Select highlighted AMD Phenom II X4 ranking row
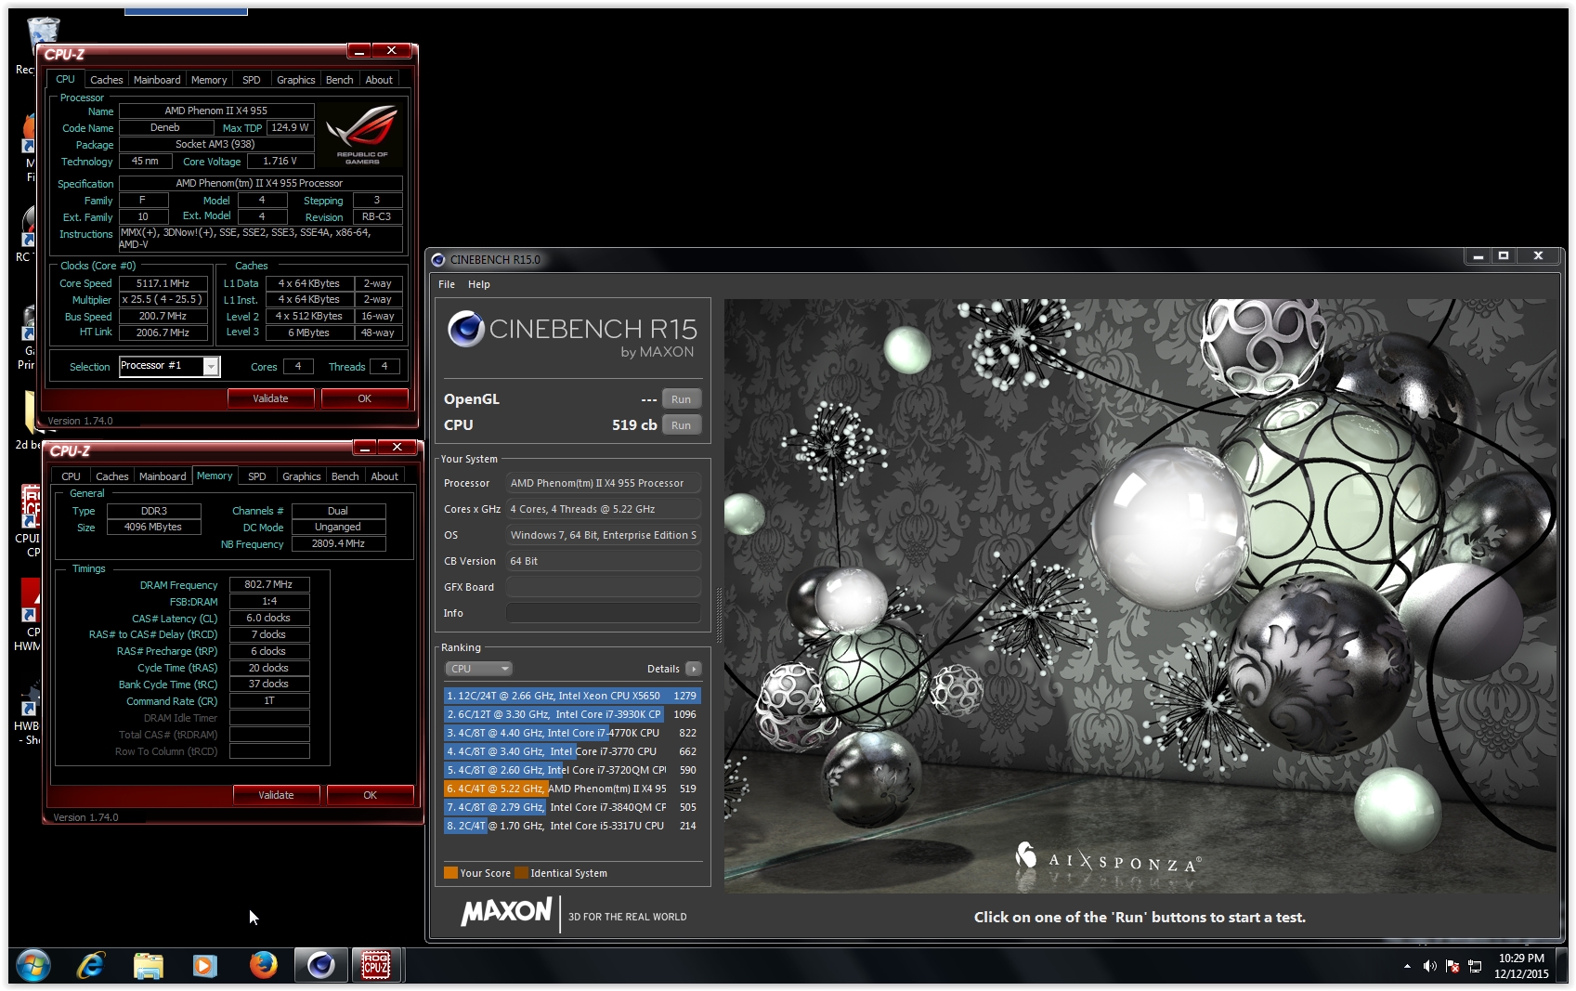The width and height of the screenshot is (1576, 991). (572, 789)
